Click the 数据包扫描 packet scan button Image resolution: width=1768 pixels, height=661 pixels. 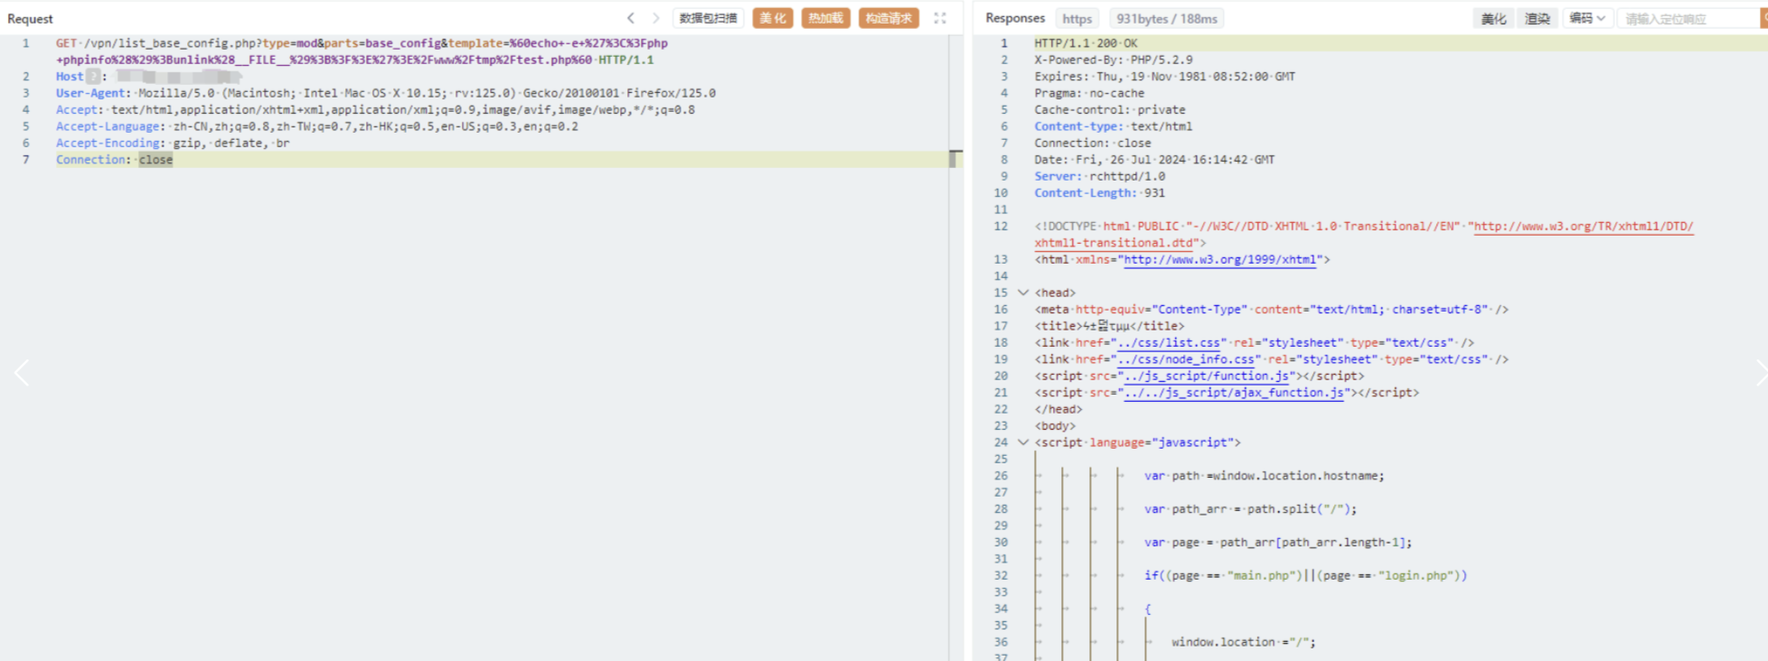[709, 18]
